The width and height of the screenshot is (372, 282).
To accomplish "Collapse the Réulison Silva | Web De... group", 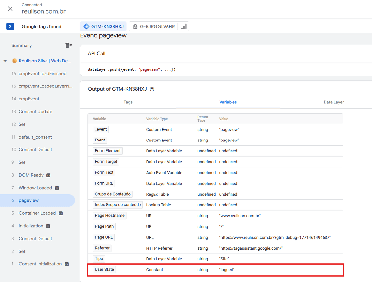I will pyautogui.click(x=5, y=61).
